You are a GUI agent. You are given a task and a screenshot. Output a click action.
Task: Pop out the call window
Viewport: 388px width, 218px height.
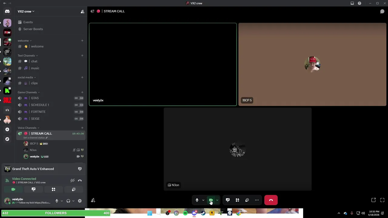click(373, 200)
